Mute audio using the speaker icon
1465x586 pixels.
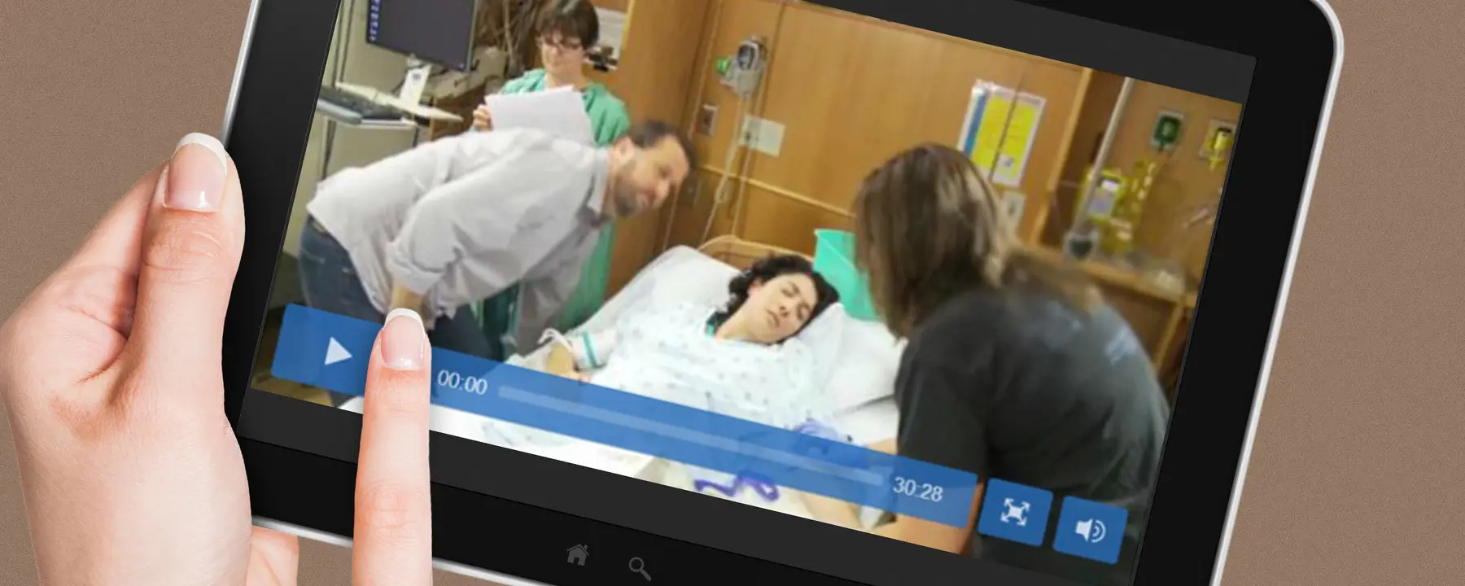(x=1090, y=531)
